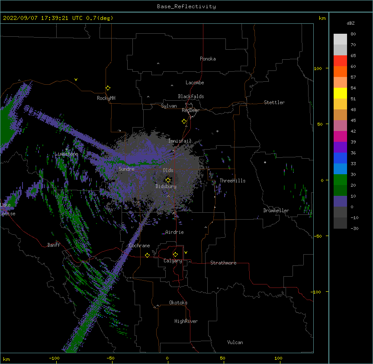Click the yellow diamond marker below Cochrane
Screen dimensions: 373x364
(147, 255)
